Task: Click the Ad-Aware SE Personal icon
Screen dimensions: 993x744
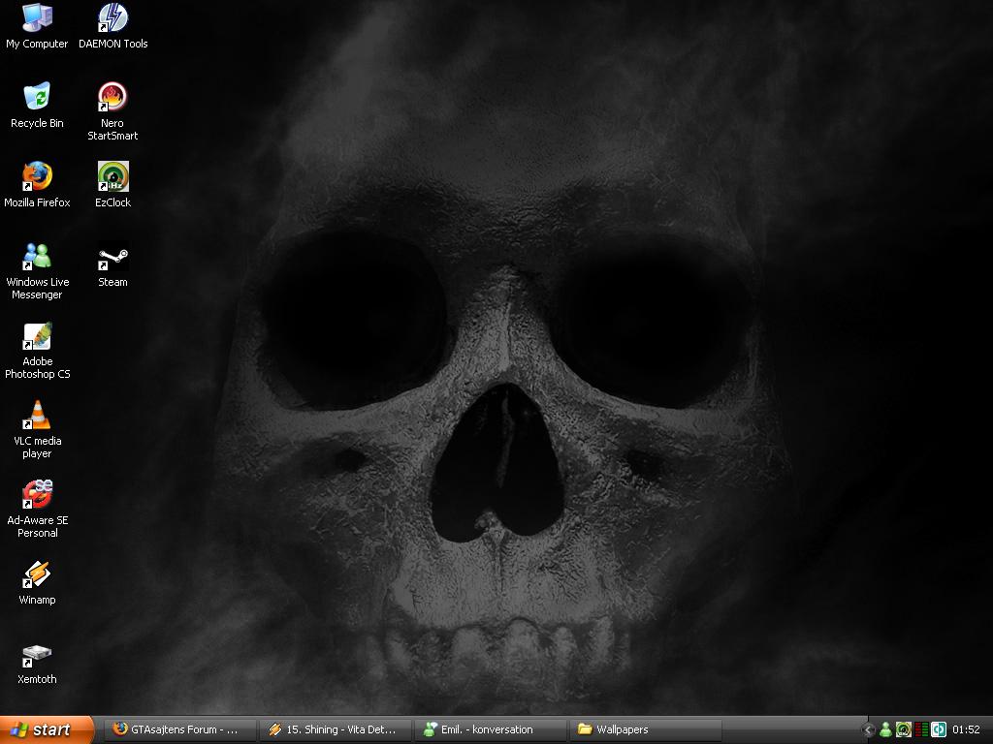Action: point(37,495)
